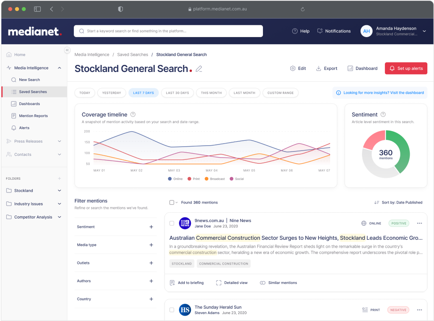Image resolution: width=434 pixels, height=321 pixels.
Task: Click the add folder plus icon
Action: pyautogui.click(x=60, y=178)
